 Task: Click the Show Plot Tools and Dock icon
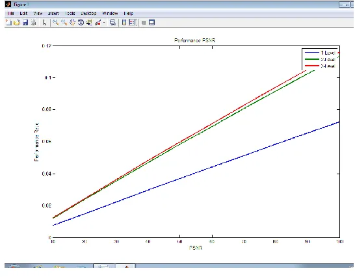coord(151,22)
